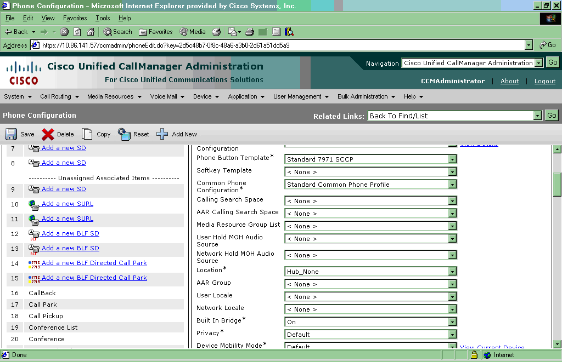The height and width of the screenshot is (362, 562).
Task: Open the Voice Mail menu
Action: coord(167,96)
